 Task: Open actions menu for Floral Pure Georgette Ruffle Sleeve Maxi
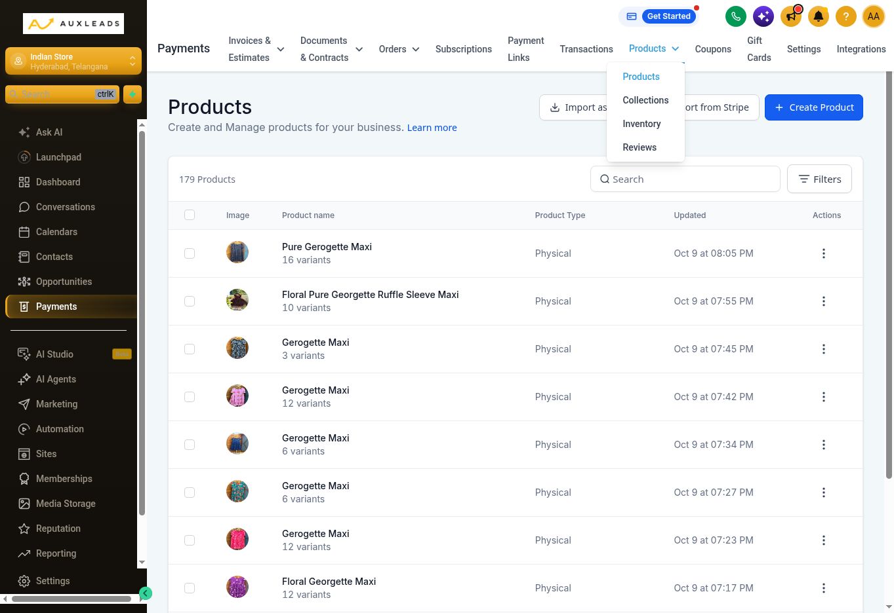pos(824,301)
